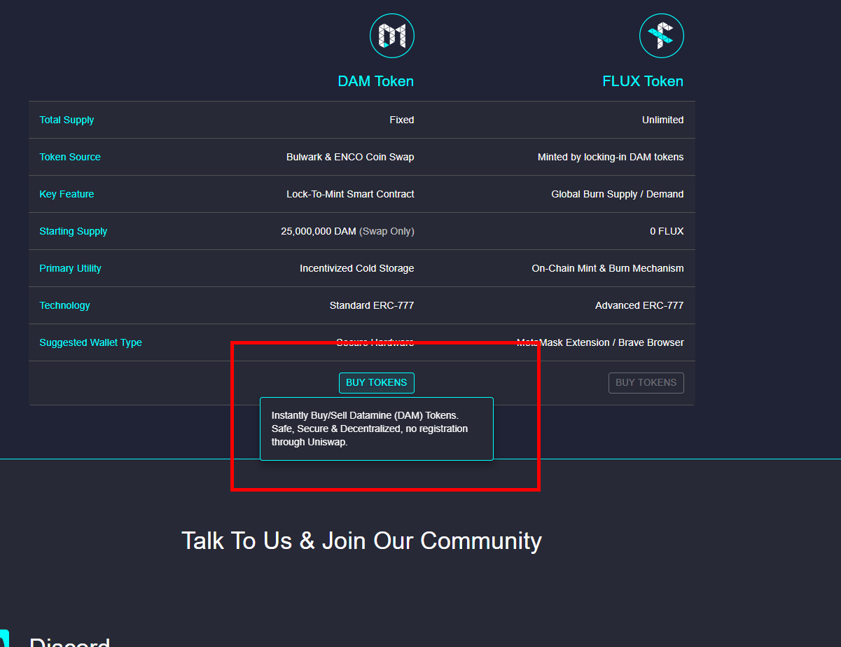Click the Technology row label
This screenshot has height=647, width=841.
[64, 305]
